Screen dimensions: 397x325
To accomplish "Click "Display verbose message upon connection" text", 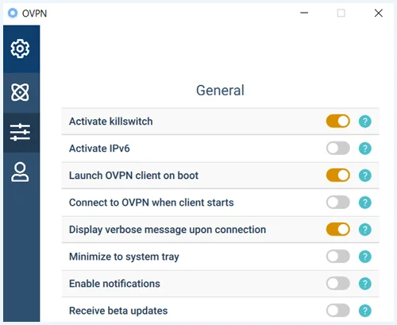I will click(168, 230).
